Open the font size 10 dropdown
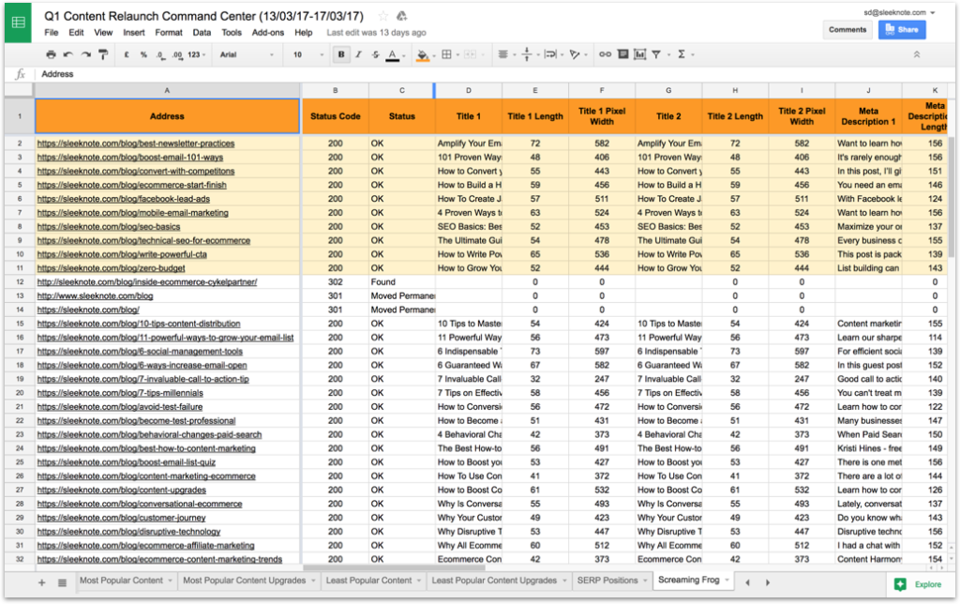The image size is (960, 604). pos(307,54)
